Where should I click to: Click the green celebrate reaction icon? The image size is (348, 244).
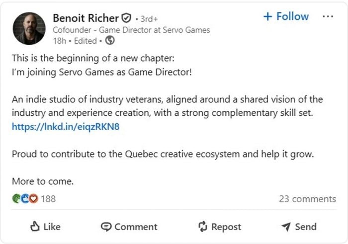(16, 199)
